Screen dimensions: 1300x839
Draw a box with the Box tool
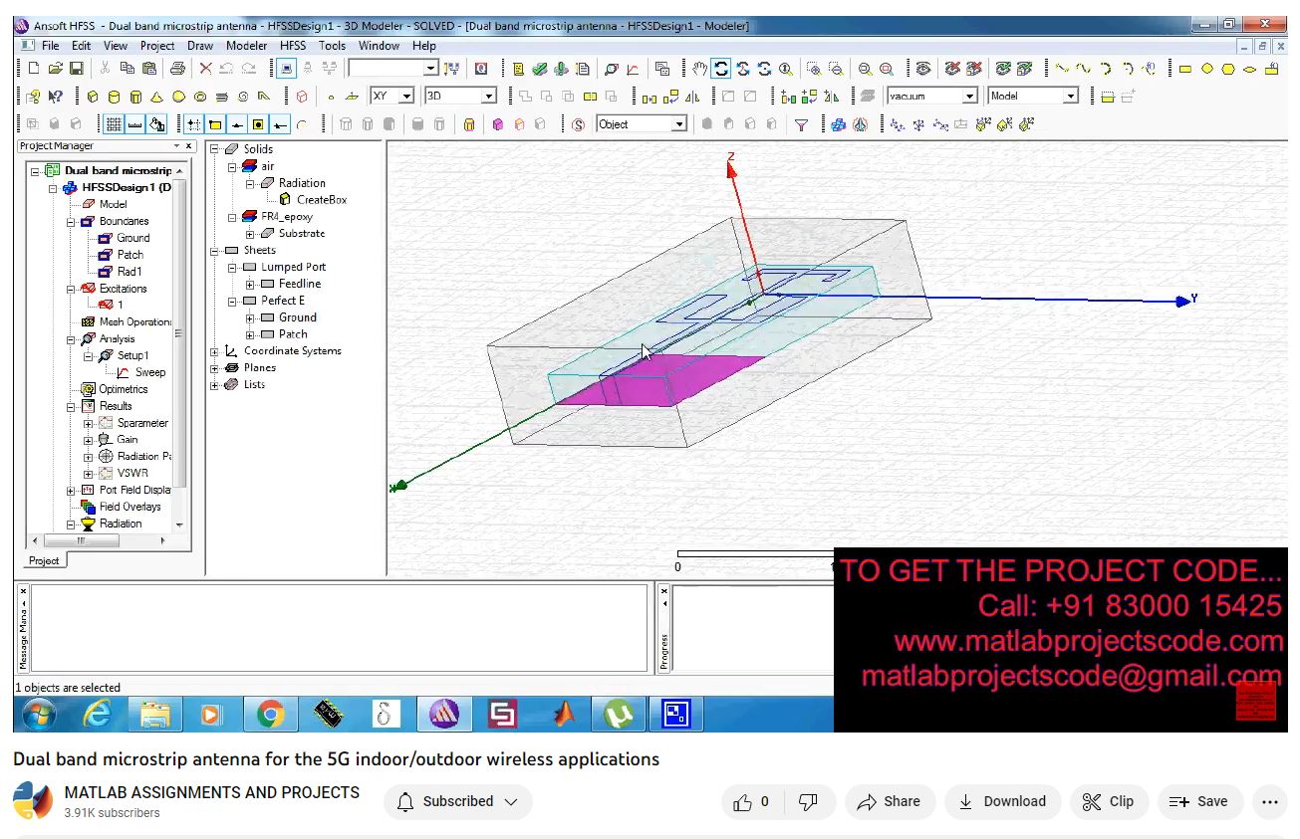point(93,97)
